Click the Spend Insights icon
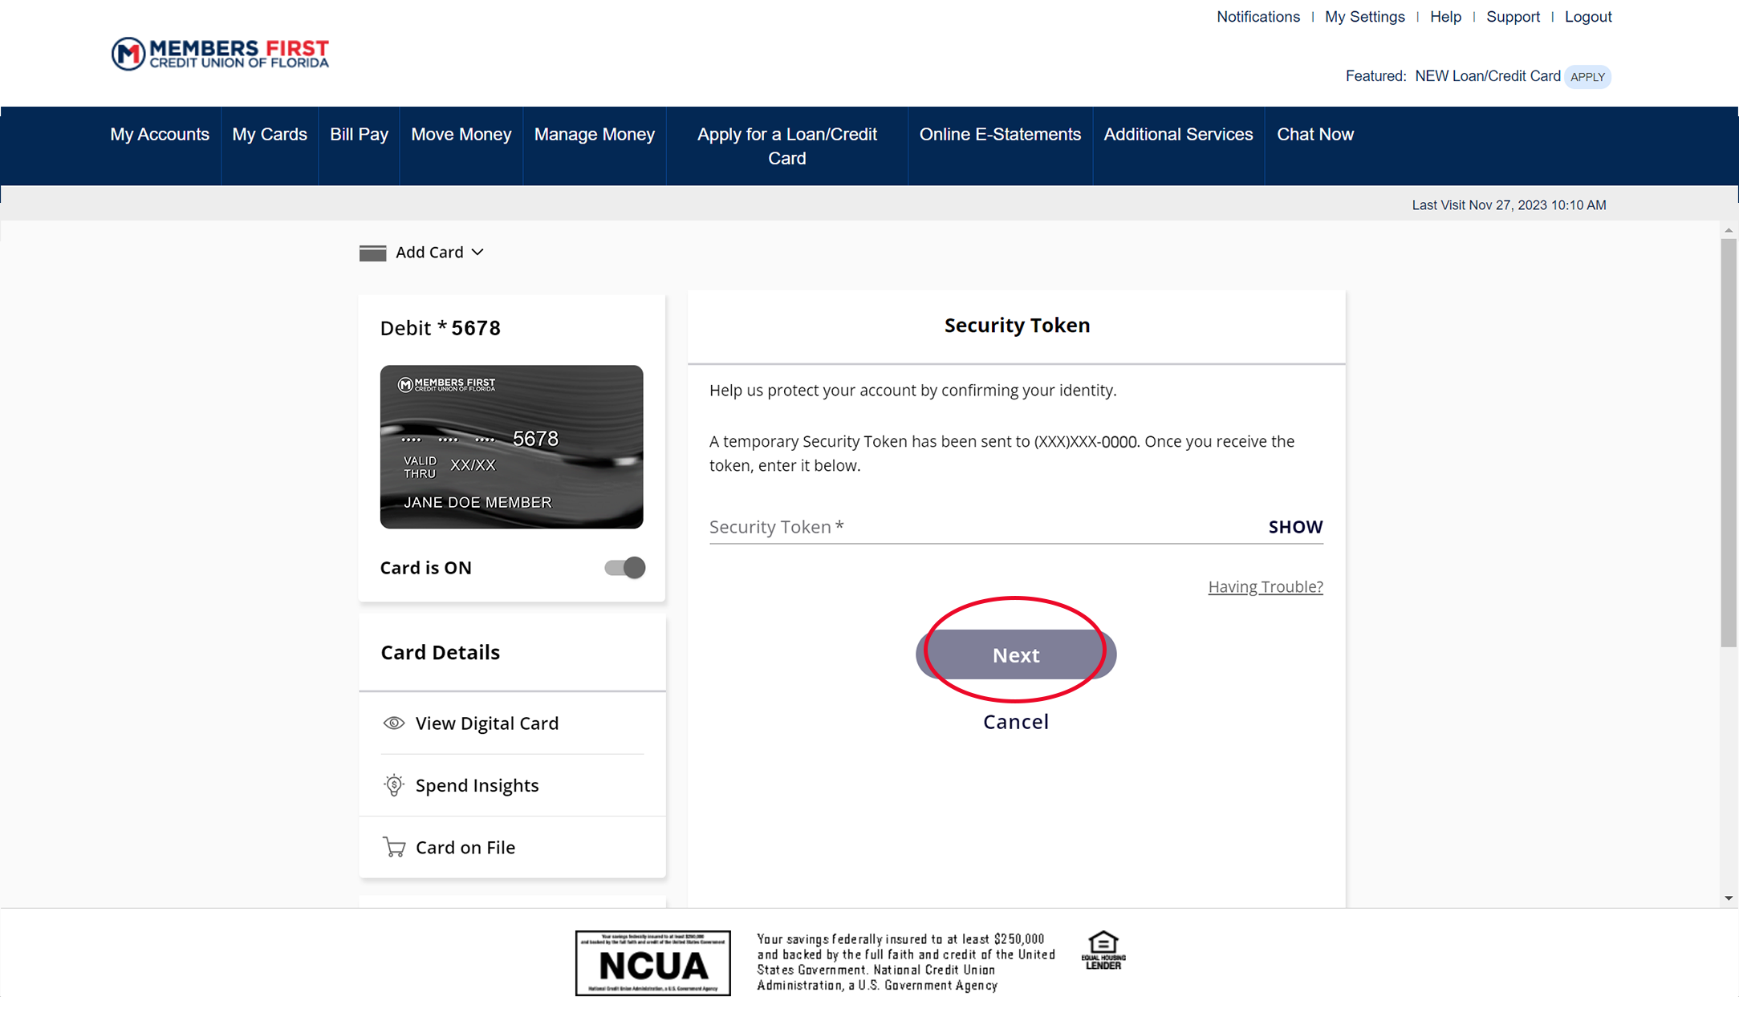The image size is (1739, 1013). 393,785
